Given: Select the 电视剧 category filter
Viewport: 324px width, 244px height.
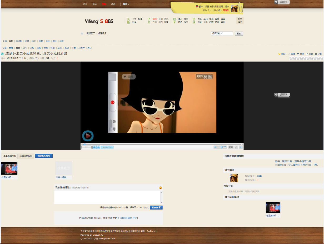Looking at the screenshot, I should [19, 41].
